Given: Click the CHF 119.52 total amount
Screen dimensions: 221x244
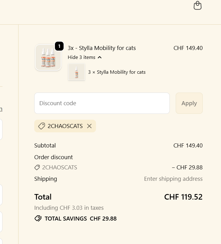Looking at the screenshot, I should point(183,197).
